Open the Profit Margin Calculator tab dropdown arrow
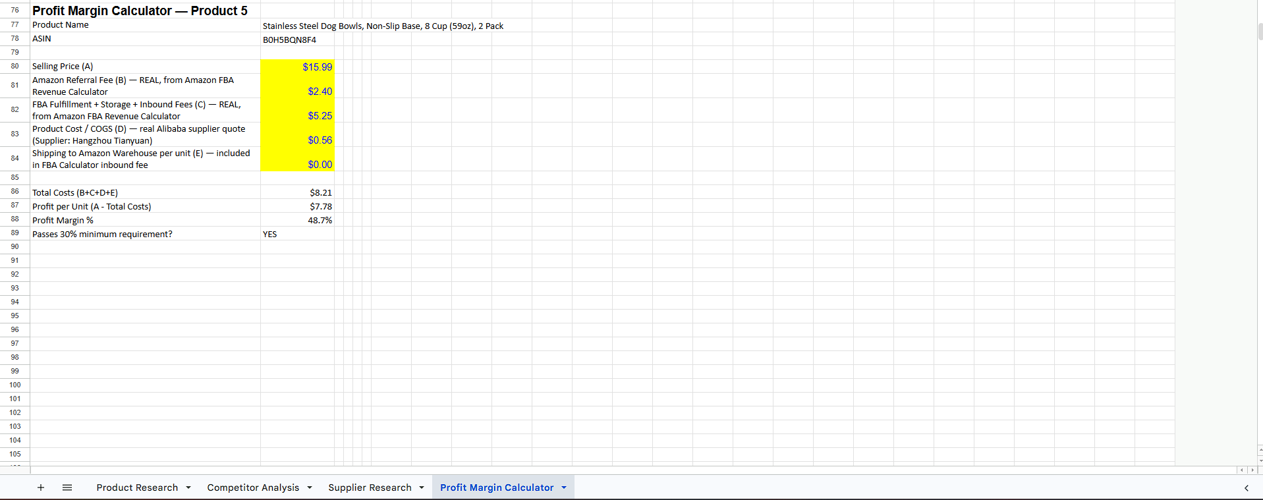Image resolution: width=1263 pixels, height=500 pixels. coord(564,487)
